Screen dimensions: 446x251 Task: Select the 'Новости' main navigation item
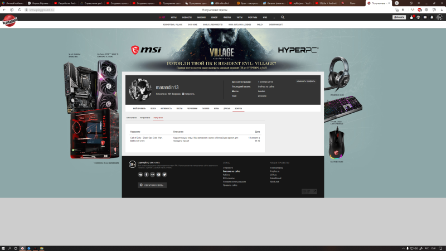point(187,17)
